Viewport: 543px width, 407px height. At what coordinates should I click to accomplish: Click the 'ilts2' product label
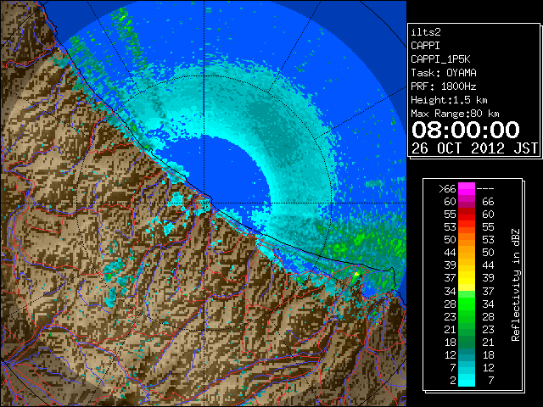coord(426,32)
